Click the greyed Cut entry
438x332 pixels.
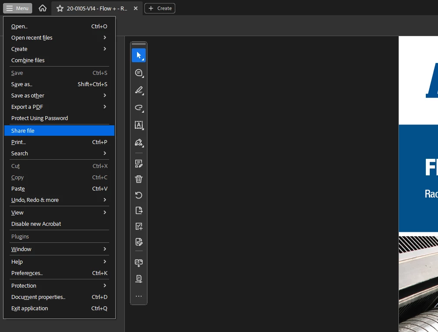pyautogui.click(x=59, y=166)
